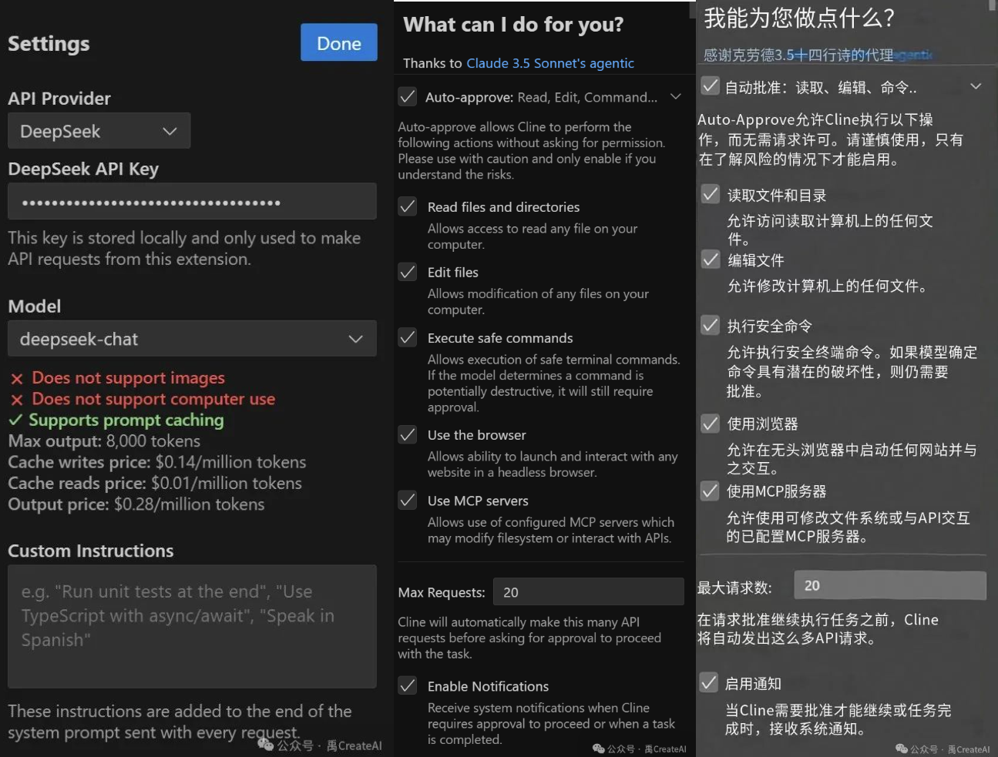Viewport: 998px width, 757px height.
Task: Click the 我能为您做点什么 heading
Action: tap(799, 18)
